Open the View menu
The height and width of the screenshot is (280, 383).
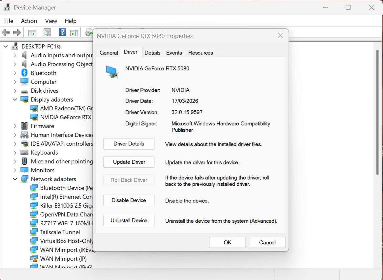pyautogui.click(x=51, y=21)
